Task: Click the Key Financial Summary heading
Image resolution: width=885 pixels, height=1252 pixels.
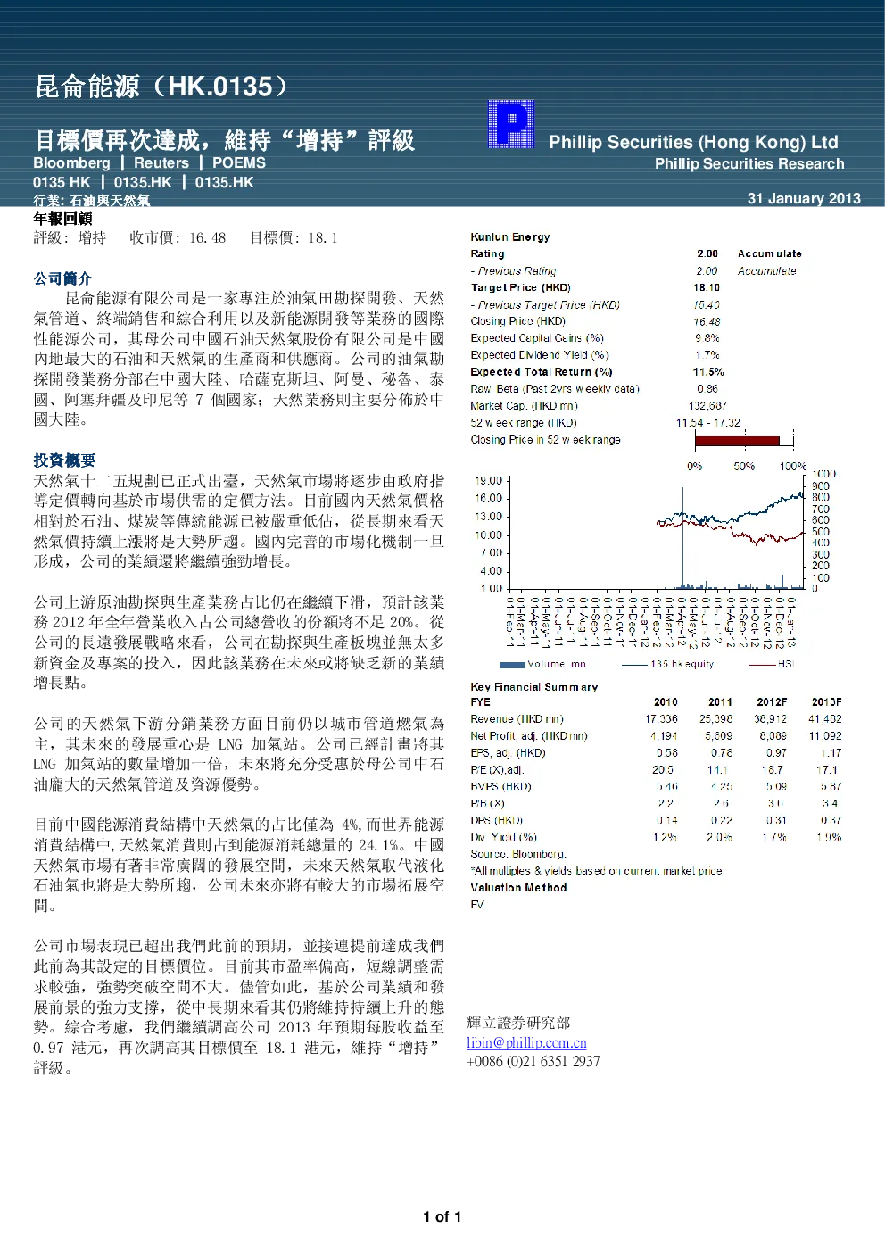Action: (x=534, y=687)
